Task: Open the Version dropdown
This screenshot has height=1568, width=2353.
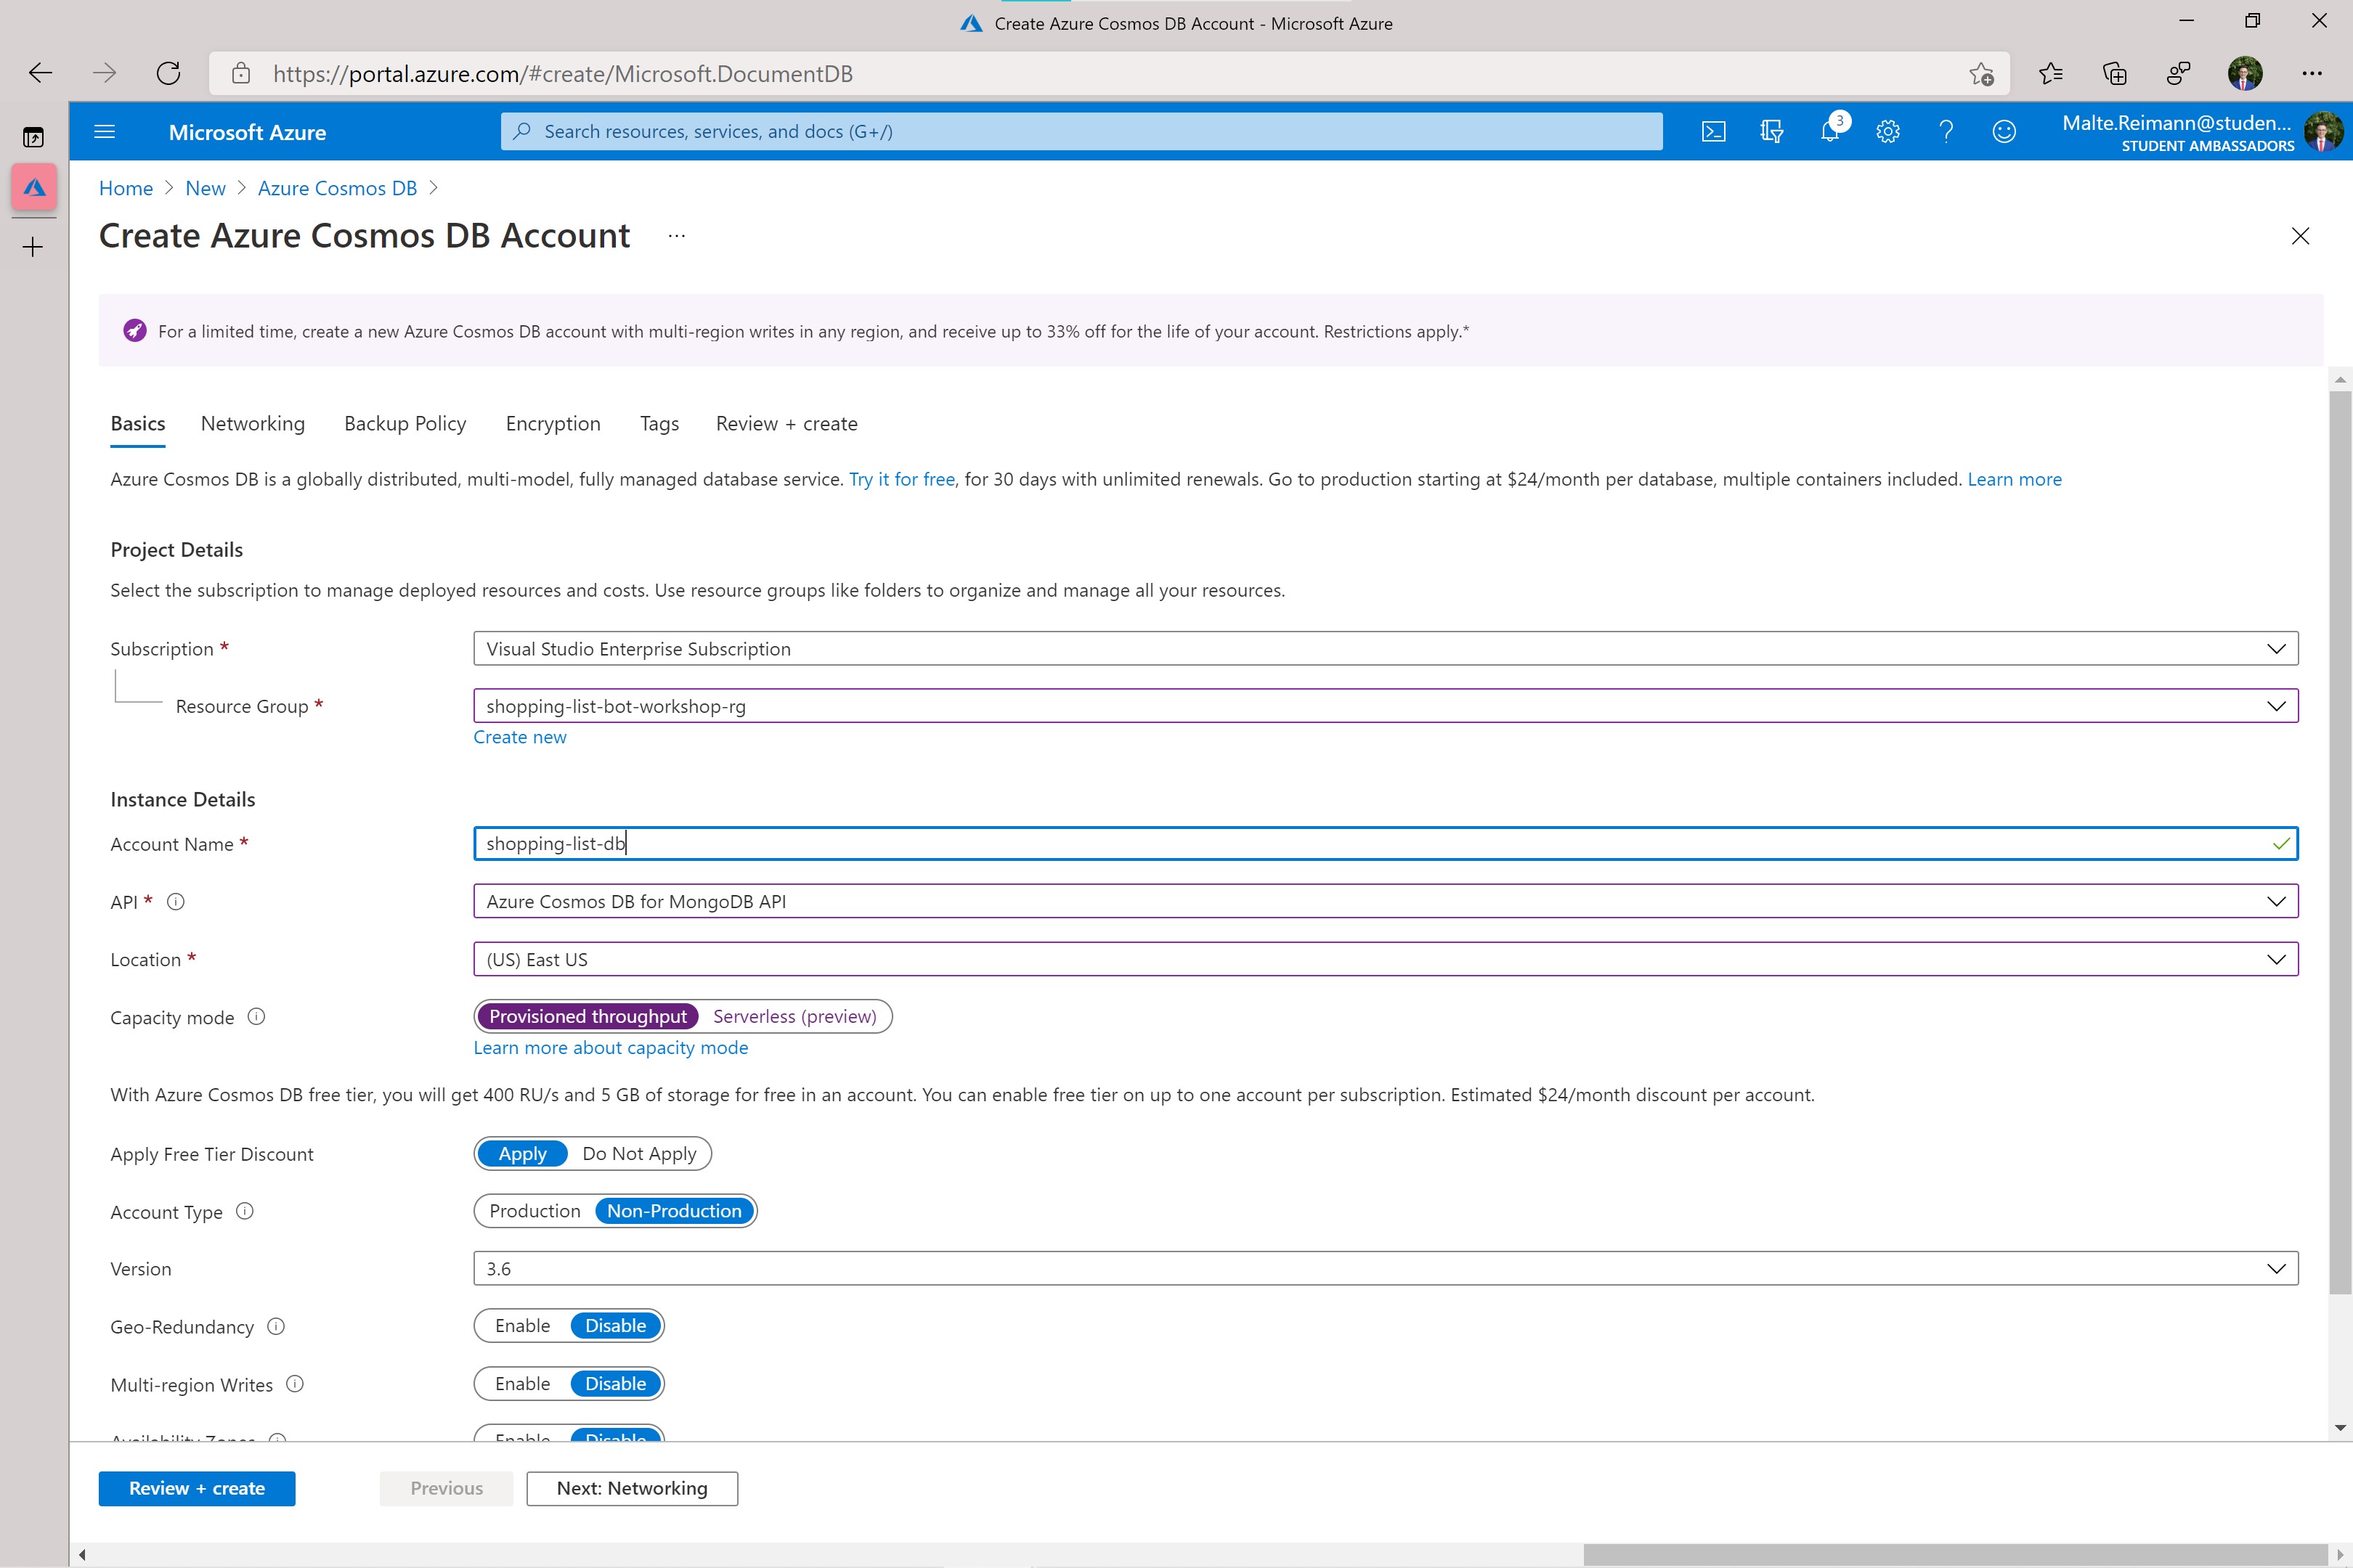Action: pyautogui.click(x=2276, y=1269)
